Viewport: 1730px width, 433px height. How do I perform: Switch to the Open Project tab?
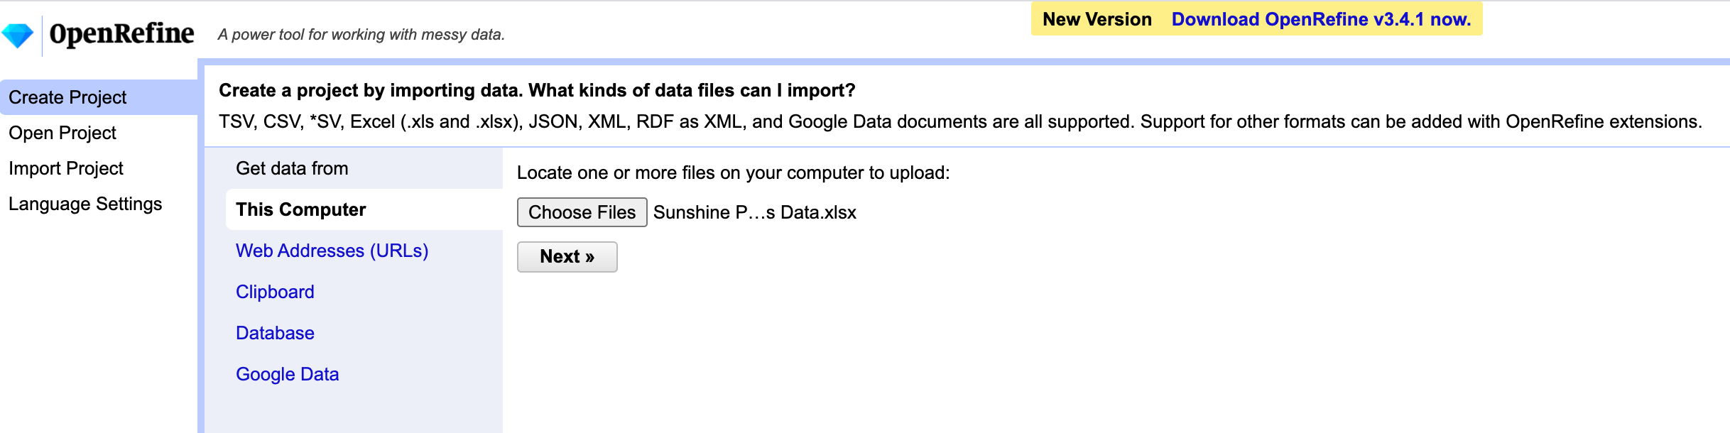pyautogui.click(x=62, y=133)
